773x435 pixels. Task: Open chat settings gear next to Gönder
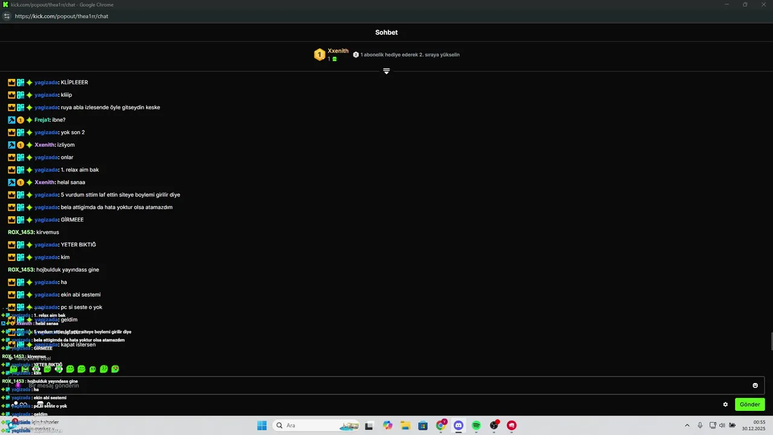pyautogui.click(x=725, y=404)
